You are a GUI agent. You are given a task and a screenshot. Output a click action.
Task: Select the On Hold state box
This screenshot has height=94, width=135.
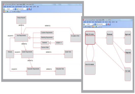pyautogui.click(x=128, y=74)
